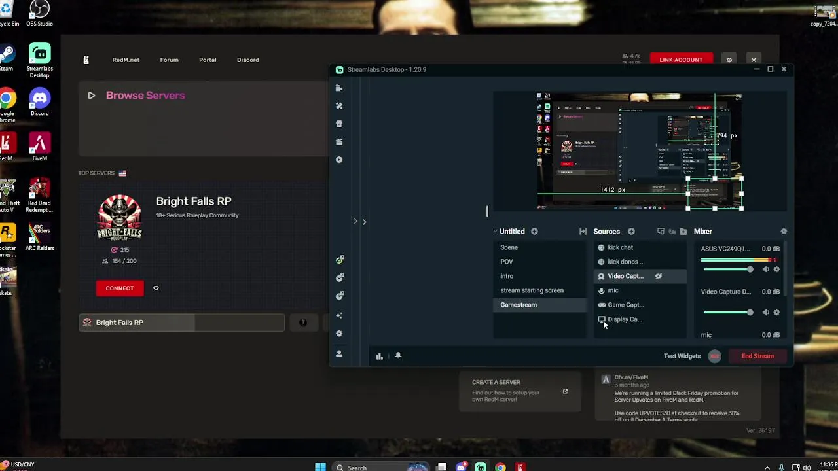Select the Scene scene
The height and width of the screenshot is (471, 838).
[x=539, y=247]
